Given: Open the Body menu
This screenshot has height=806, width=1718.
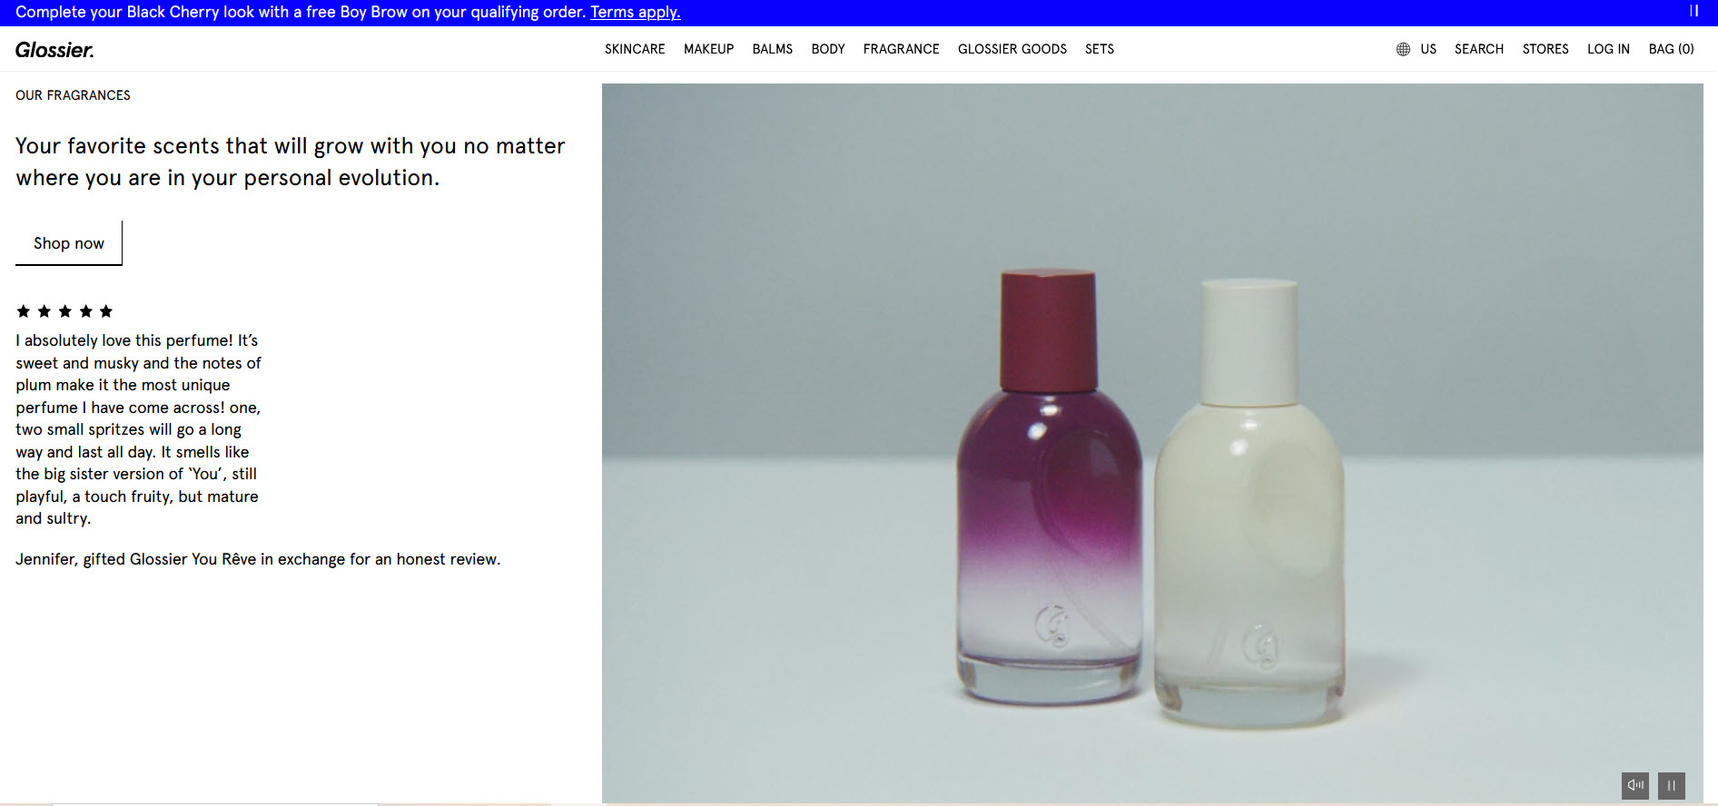Looking at the screenshot, I should 828,49.
